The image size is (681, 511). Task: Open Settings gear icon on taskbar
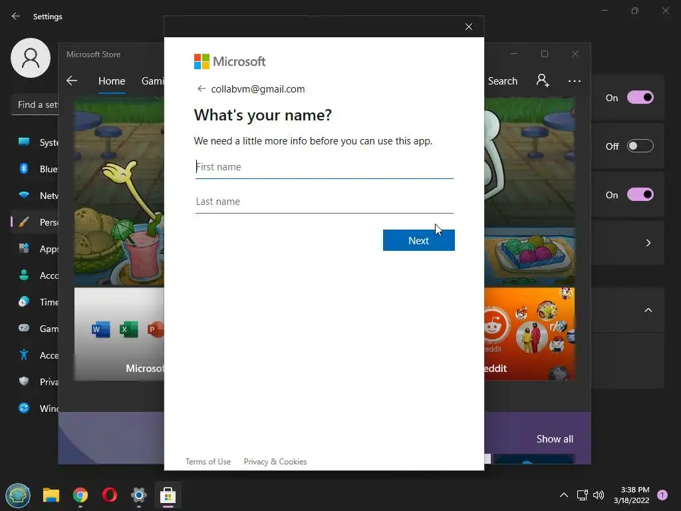click(138, 495)
